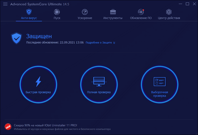Open the Ускорение tab label
The width and height of the screenshot is (198, 135).
[85, 18]
